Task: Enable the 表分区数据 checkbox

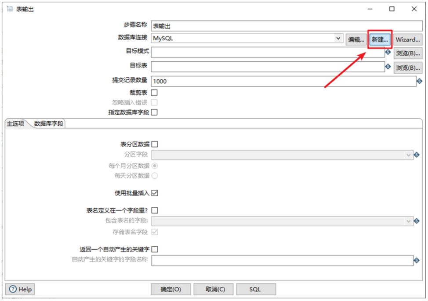Action: tap(155, 144)
